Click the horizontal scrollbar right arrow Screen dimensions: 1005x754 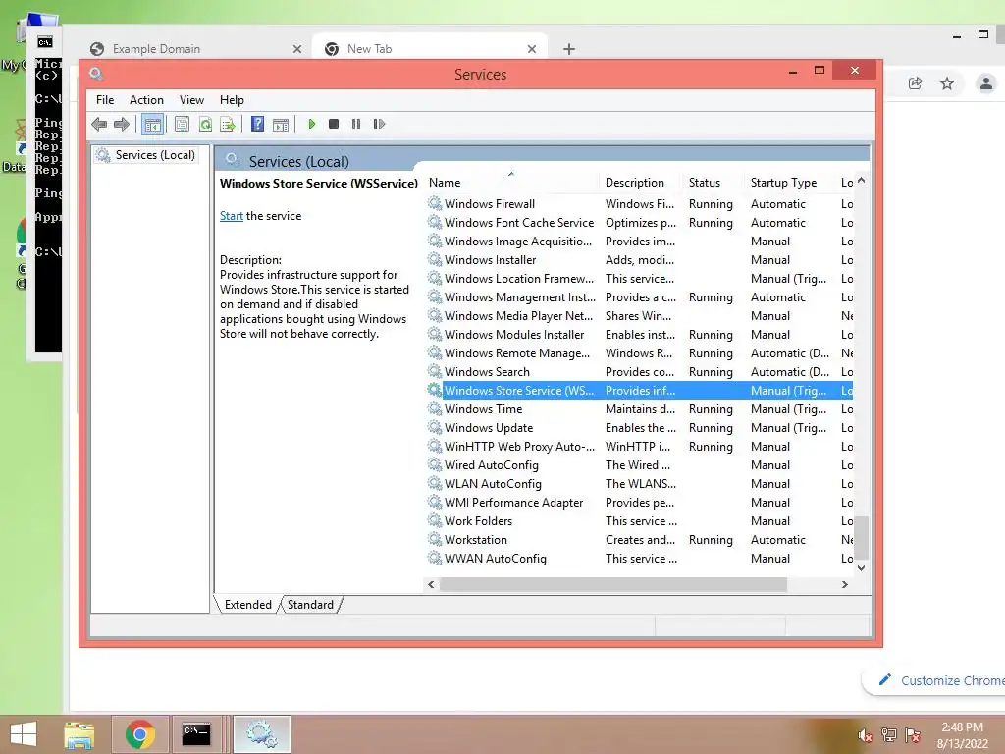[845, 584]
